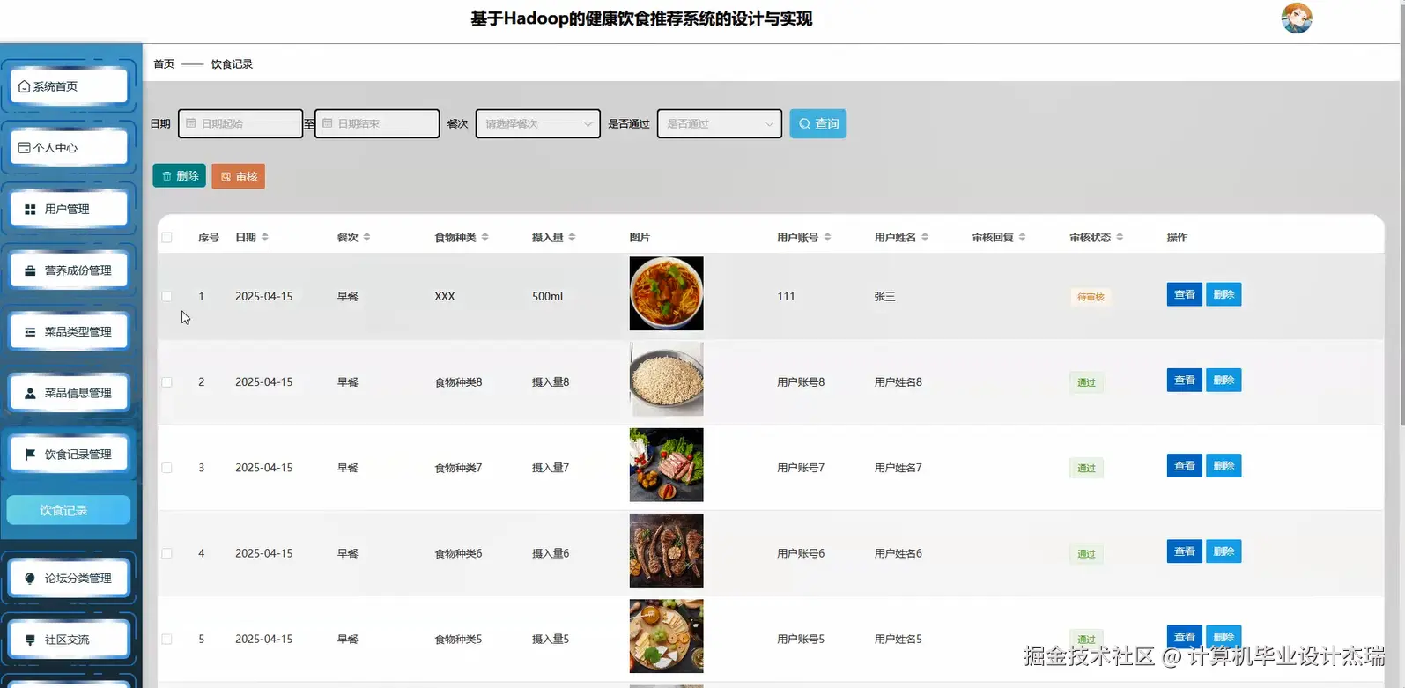Click the orange 审核 review button
The height and width of the screenshot is (688, 1405).
point(238,176)
